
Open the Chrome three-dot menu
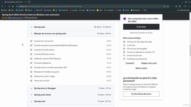pos(189,6)
